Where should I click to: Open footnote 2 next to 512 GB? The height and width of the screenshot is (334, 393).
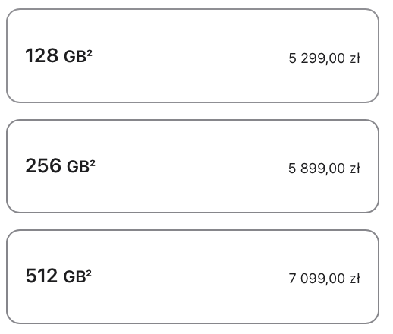pos(89,273)
